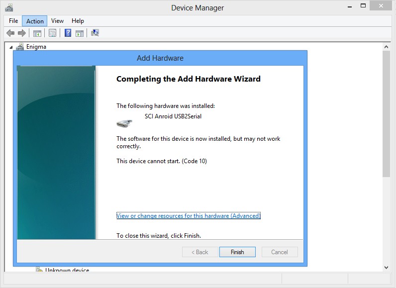The width and height of the screenshot is (396, 288).
Task: Collapse the Enigma computer tree node
Action: [x=11, y=47]
